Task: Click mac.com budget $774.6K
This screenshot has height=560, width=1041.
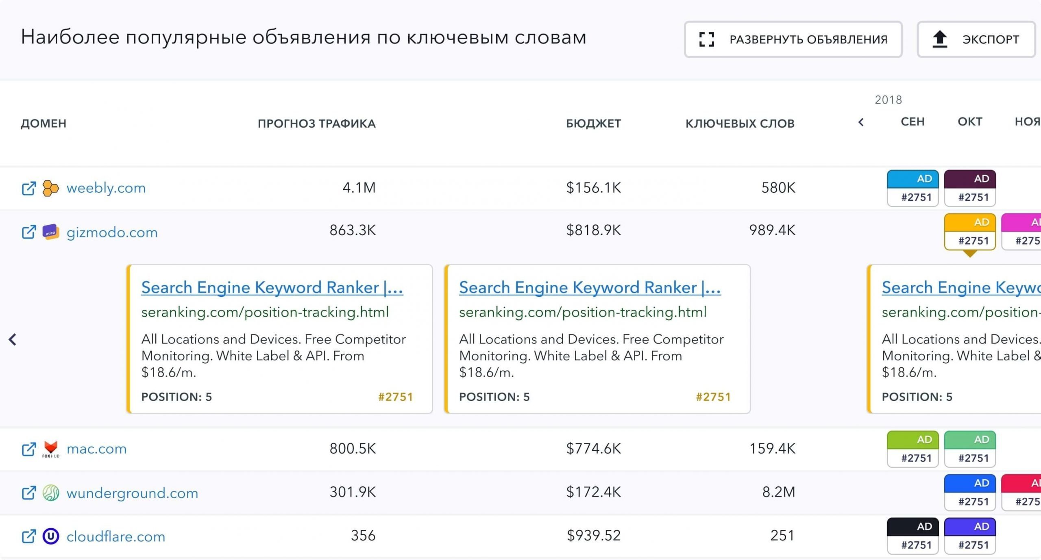Action: point(594,449)
